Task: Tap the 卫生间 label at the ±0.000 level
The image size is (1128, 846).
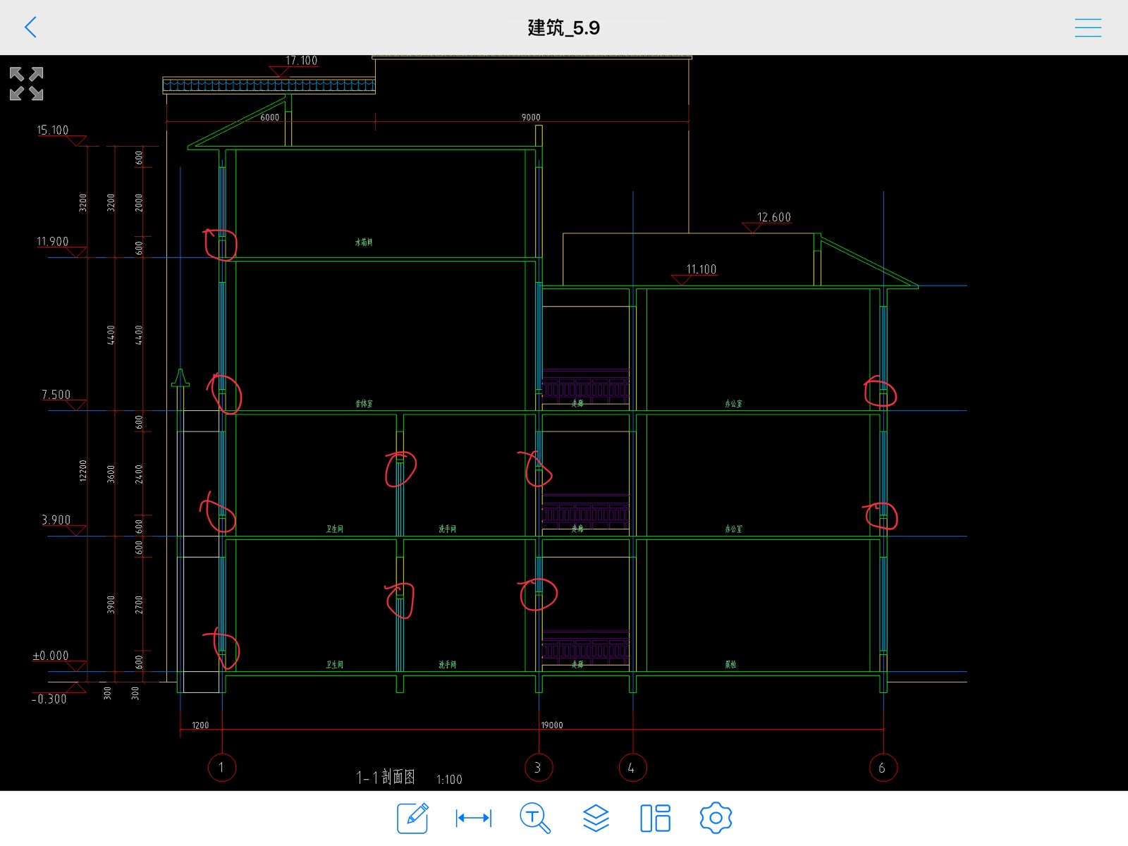Action: pyautogui.click(x=335, y=665)
